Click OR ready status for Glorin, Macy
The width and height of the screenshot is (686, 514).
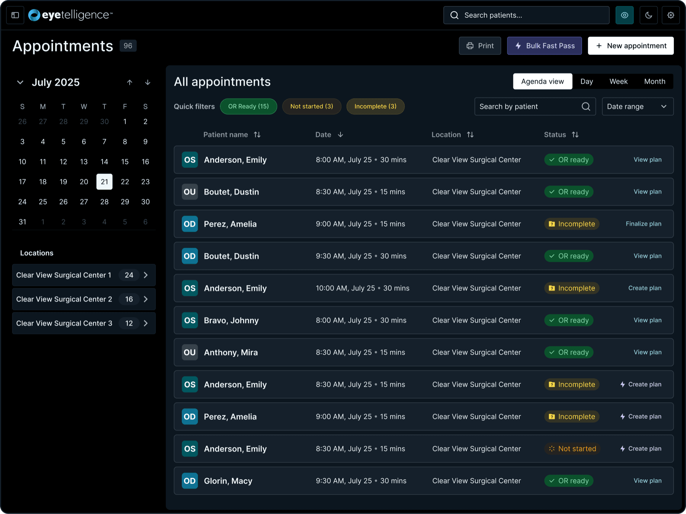pos(569,481)
